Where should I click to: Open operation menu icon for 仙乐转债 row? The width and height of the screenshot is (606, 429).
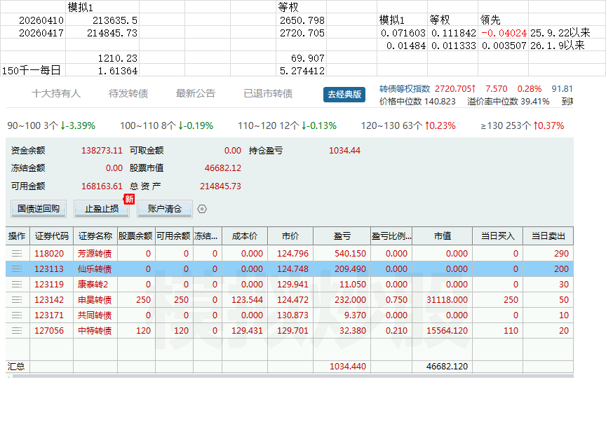tap(17, 268)
